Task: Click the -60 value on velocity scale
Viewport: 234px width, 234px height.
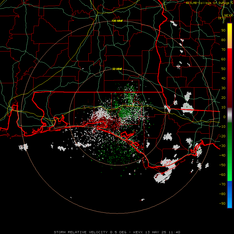Action: (x=222, y=175)
